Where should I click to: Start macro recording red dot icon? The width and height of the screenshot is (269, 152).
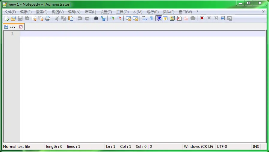(x=202, y=18)
